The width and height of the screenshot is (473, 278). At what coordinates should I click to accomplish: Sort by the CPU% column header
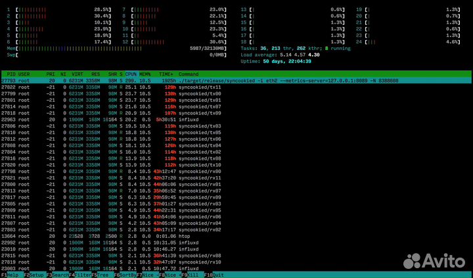pos(131,74)
